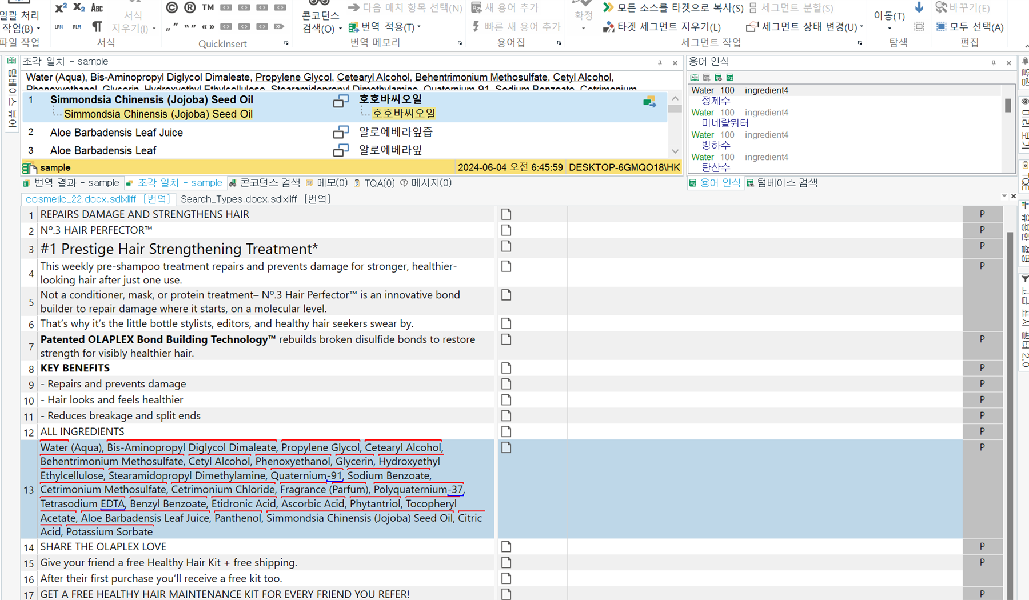The width and height of the screenshot is (1029, 600).
Task: Click first term recognition toolbar icon (view term details)
Action: click(695, 78)
